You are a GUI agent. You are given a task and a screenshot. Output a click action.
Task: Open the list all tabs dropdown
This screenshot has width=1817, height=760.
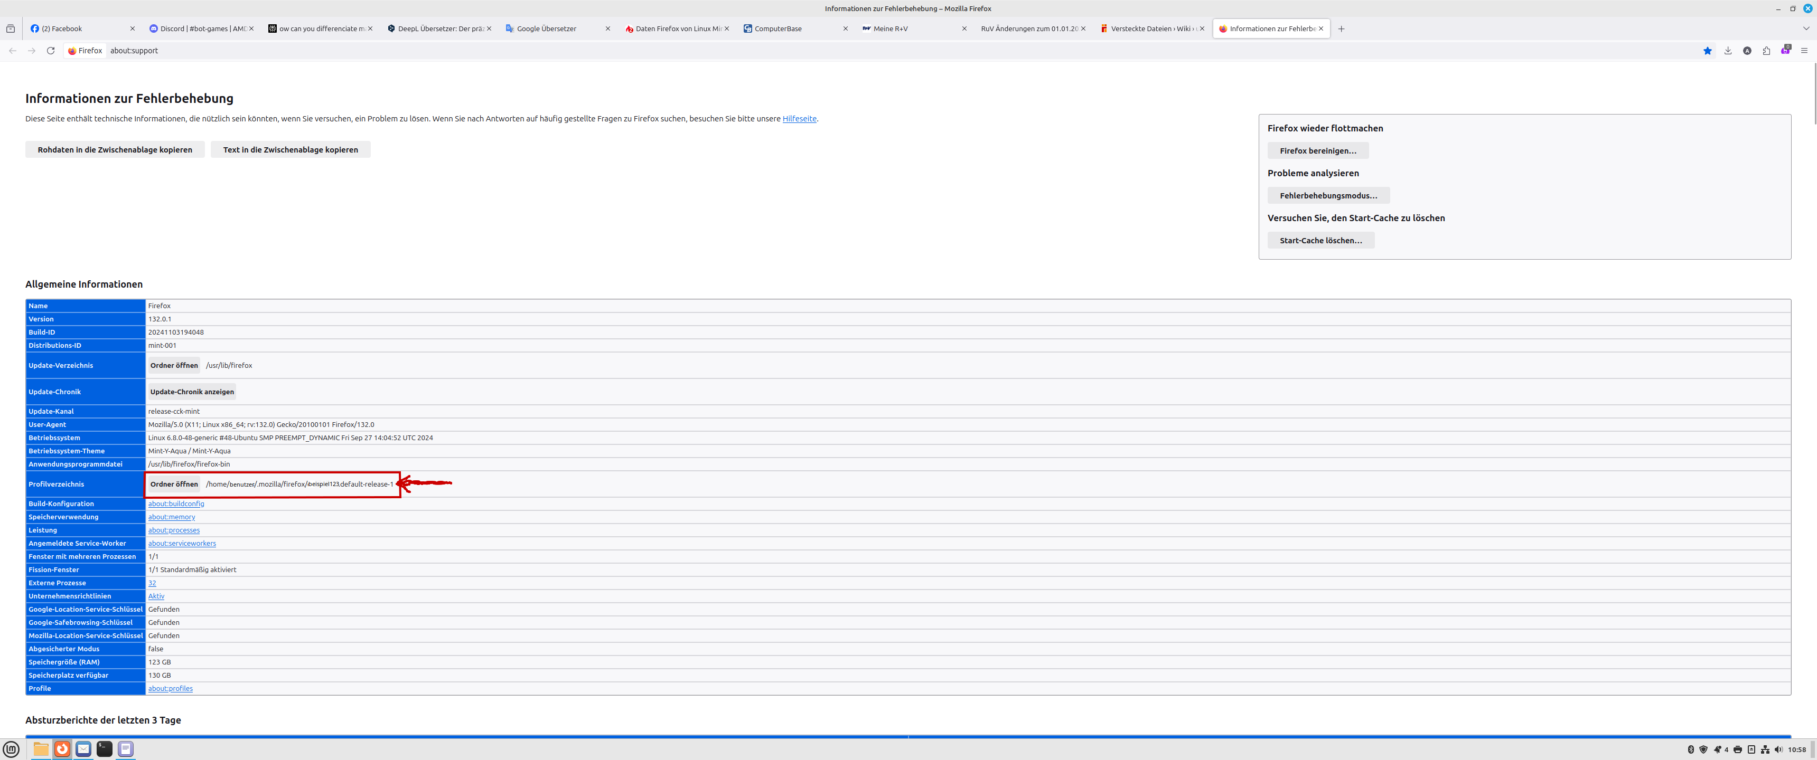1806,29
